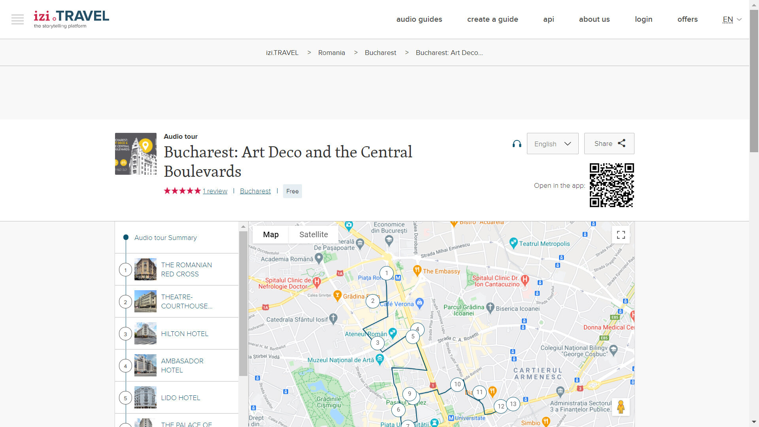Open create a guide menu item
Screen dimensions: 759x427
click(x=493, y=19)
